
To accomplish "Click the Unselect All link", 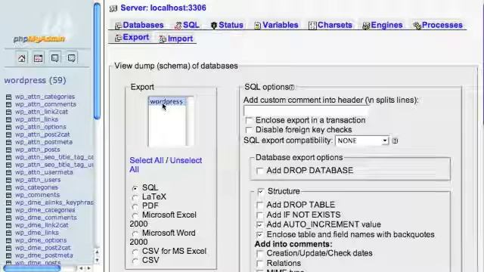I will [x=166, y=165].
